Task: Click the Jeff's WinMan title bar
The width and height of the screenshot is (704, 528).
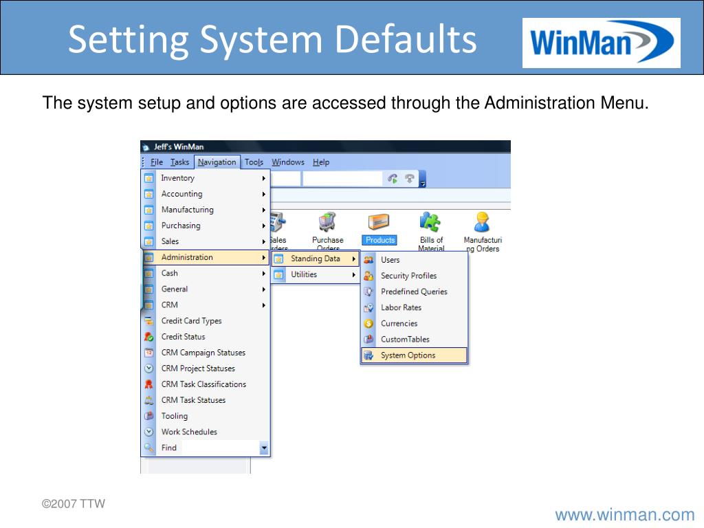Action: pyautogui.click(x=325, y=147)
